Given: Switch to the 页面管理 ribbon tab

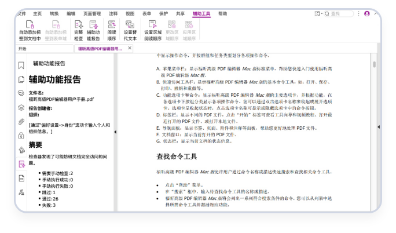Looking at the screenshot, I should coord(92,14).
